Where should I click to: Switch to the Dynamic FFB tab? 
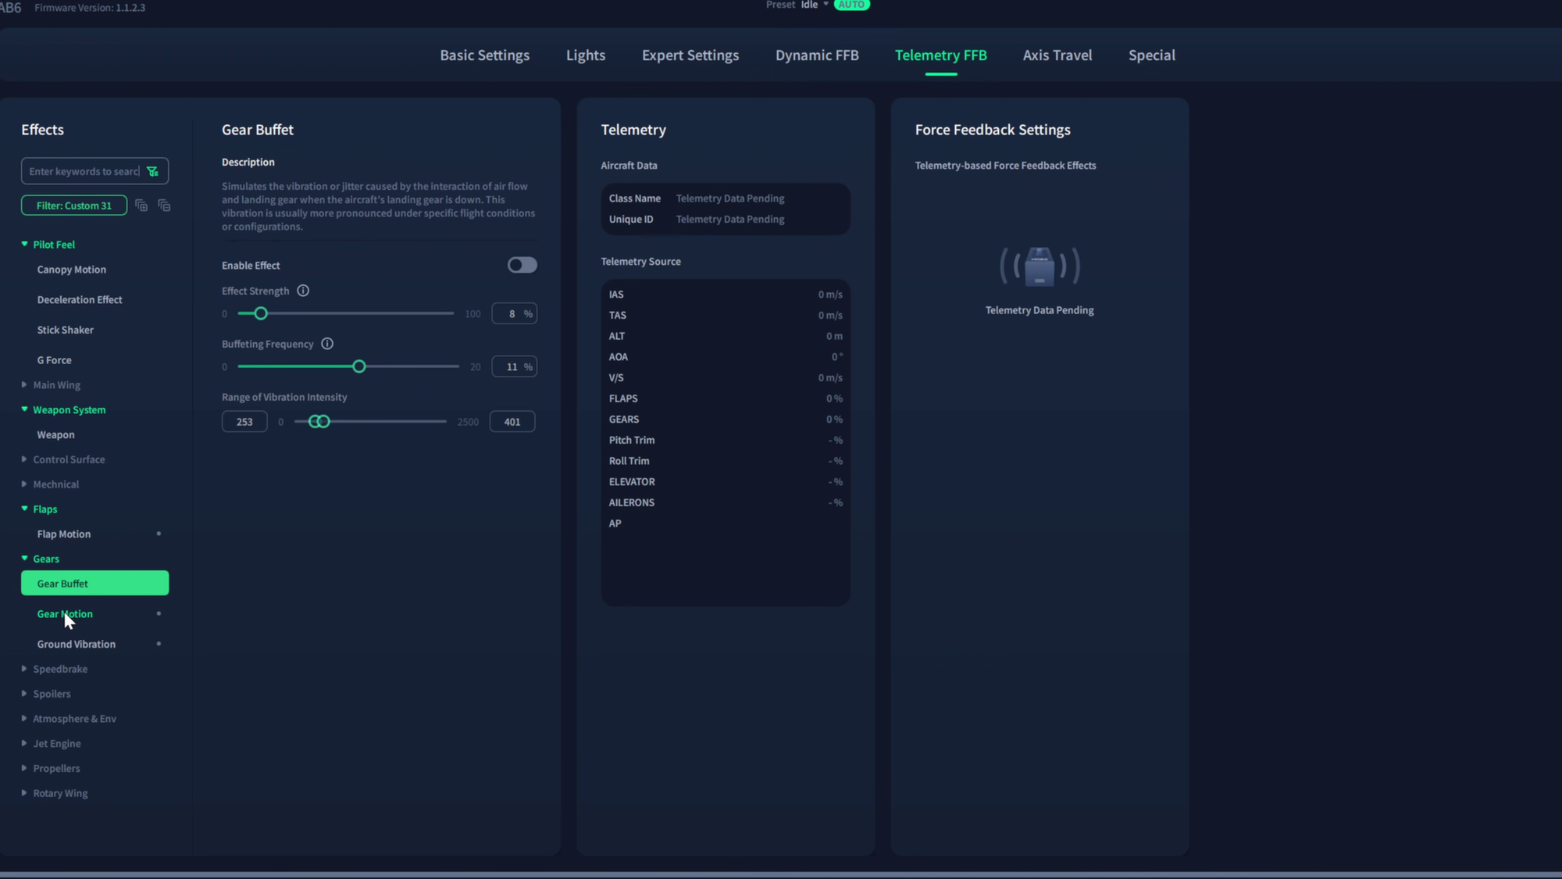(x=817, y=55)
